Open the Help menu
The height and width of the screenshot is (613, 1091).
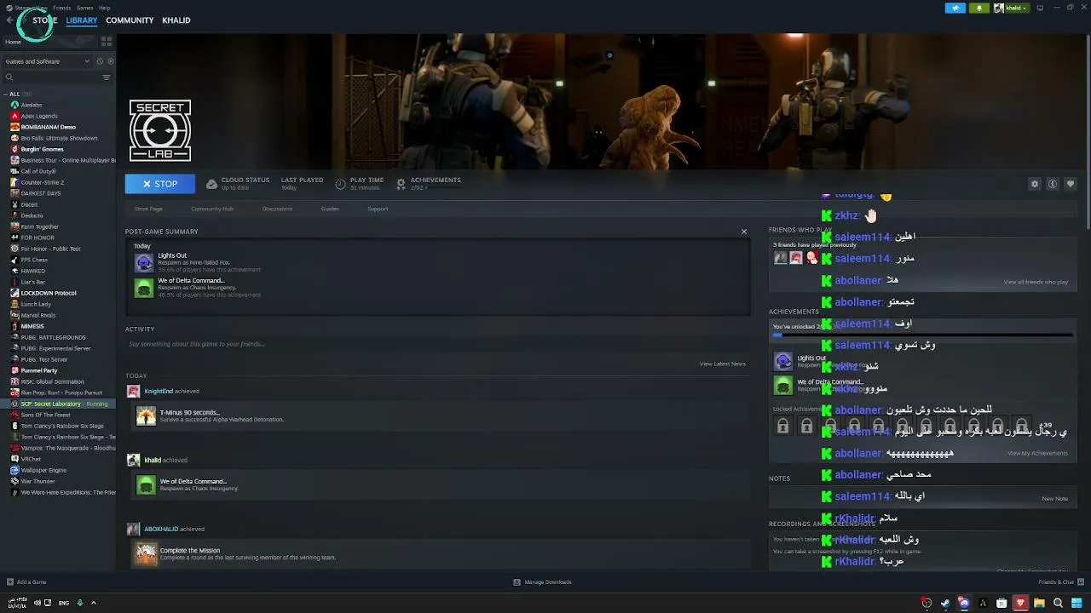tap(104, 8)
